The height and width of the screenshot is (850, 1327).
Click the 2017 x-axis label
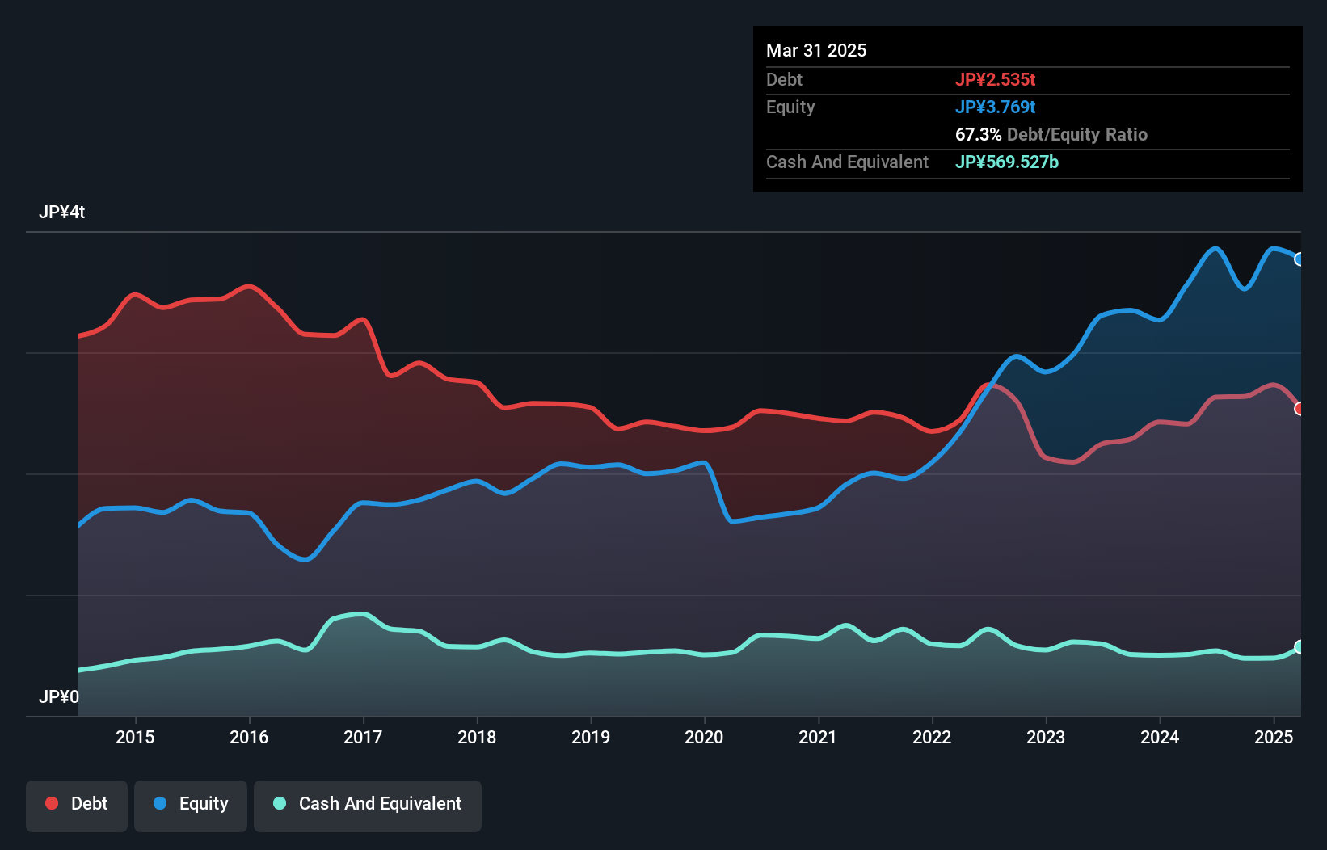click(363, 737)
